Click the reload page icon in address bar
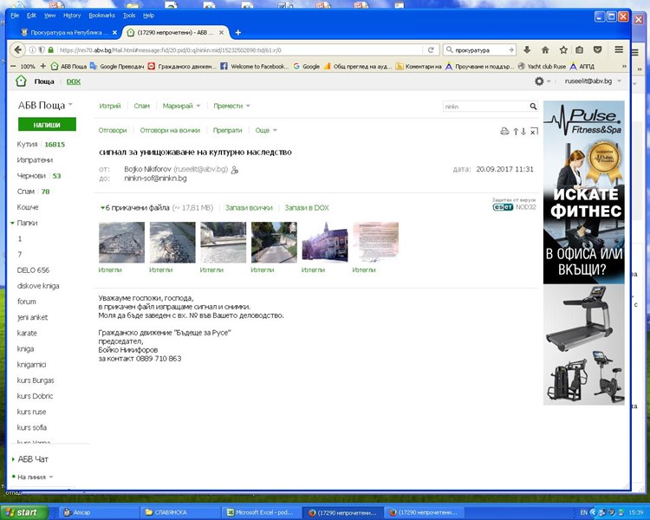Screen dimensions: 650x520 [431, 49]
